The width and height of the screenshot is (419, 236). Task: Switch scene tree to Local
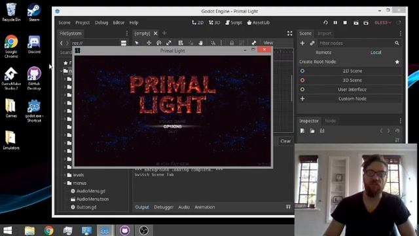click(376, 52)
